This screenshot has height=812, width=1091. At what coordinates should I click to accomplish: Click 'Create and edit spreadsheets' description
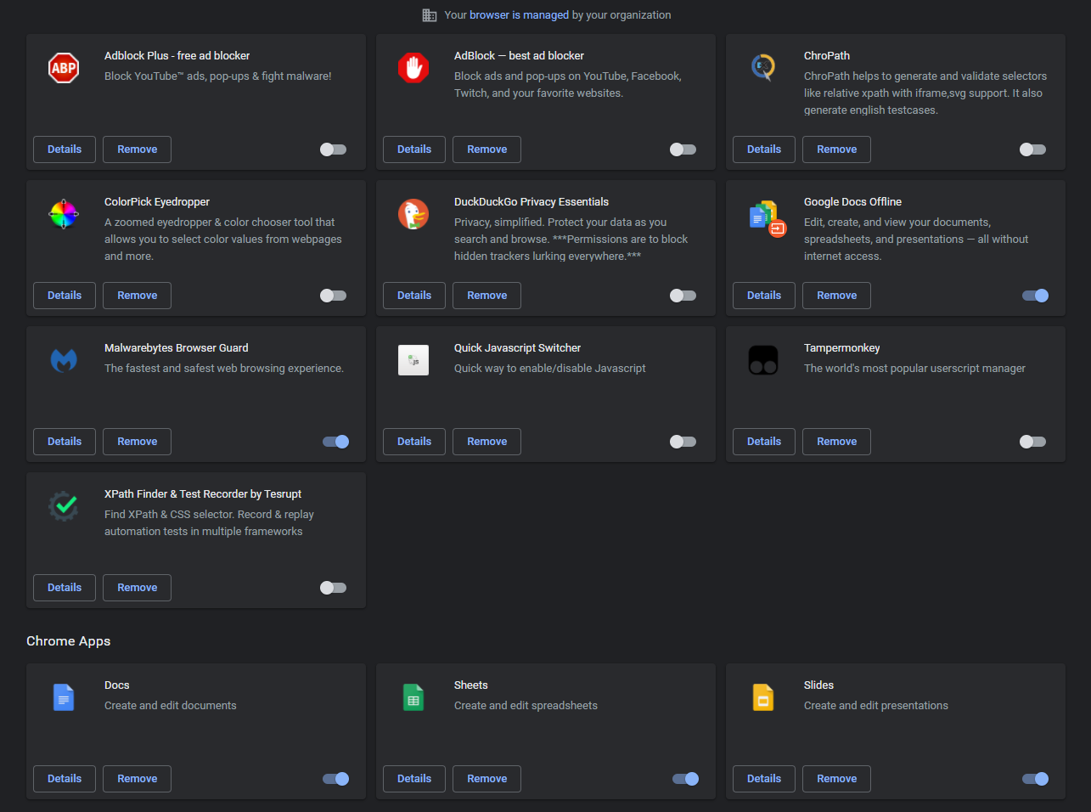coord(526,706)
